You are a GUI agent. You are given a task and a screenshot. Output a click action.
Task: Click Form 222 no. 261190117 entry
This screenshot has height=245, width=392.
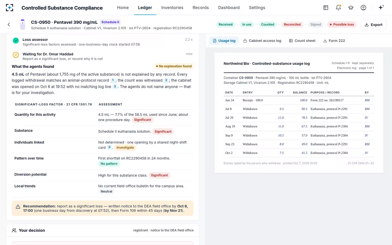[327, 100]
